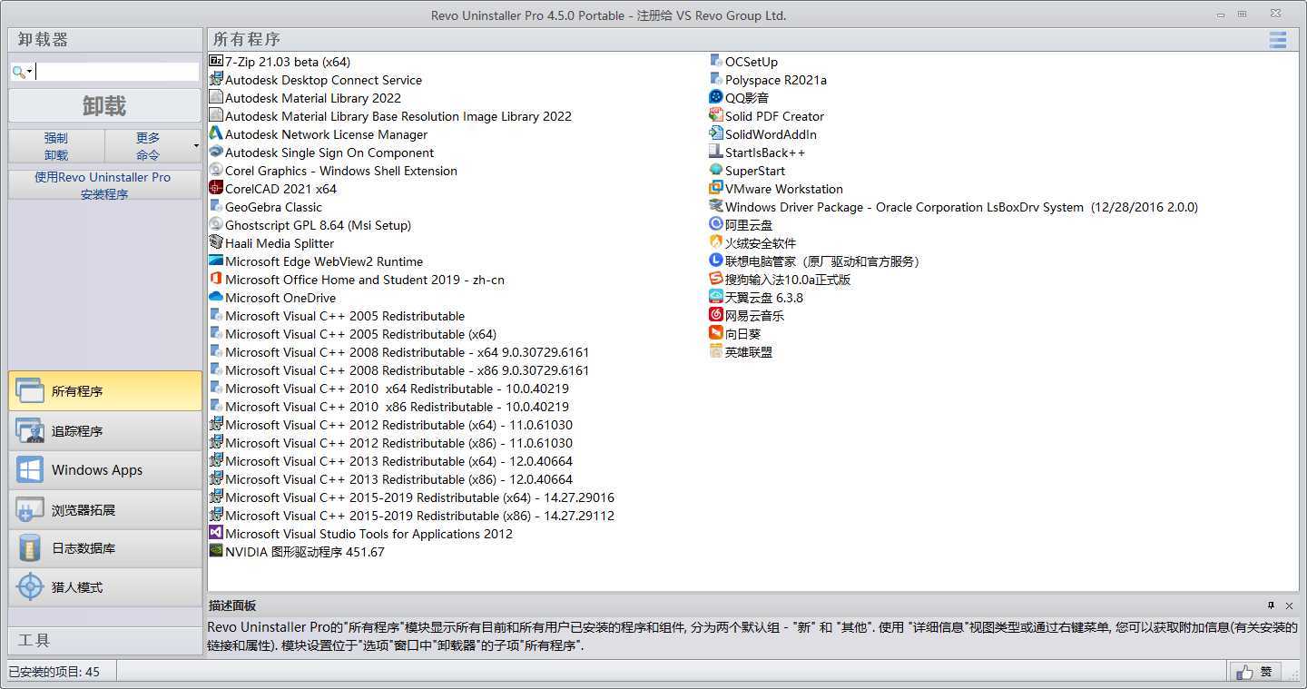Click the 网易云音乐 icon
The width and height of the screenshot is (1307, 689).
(x=716, y=315)
